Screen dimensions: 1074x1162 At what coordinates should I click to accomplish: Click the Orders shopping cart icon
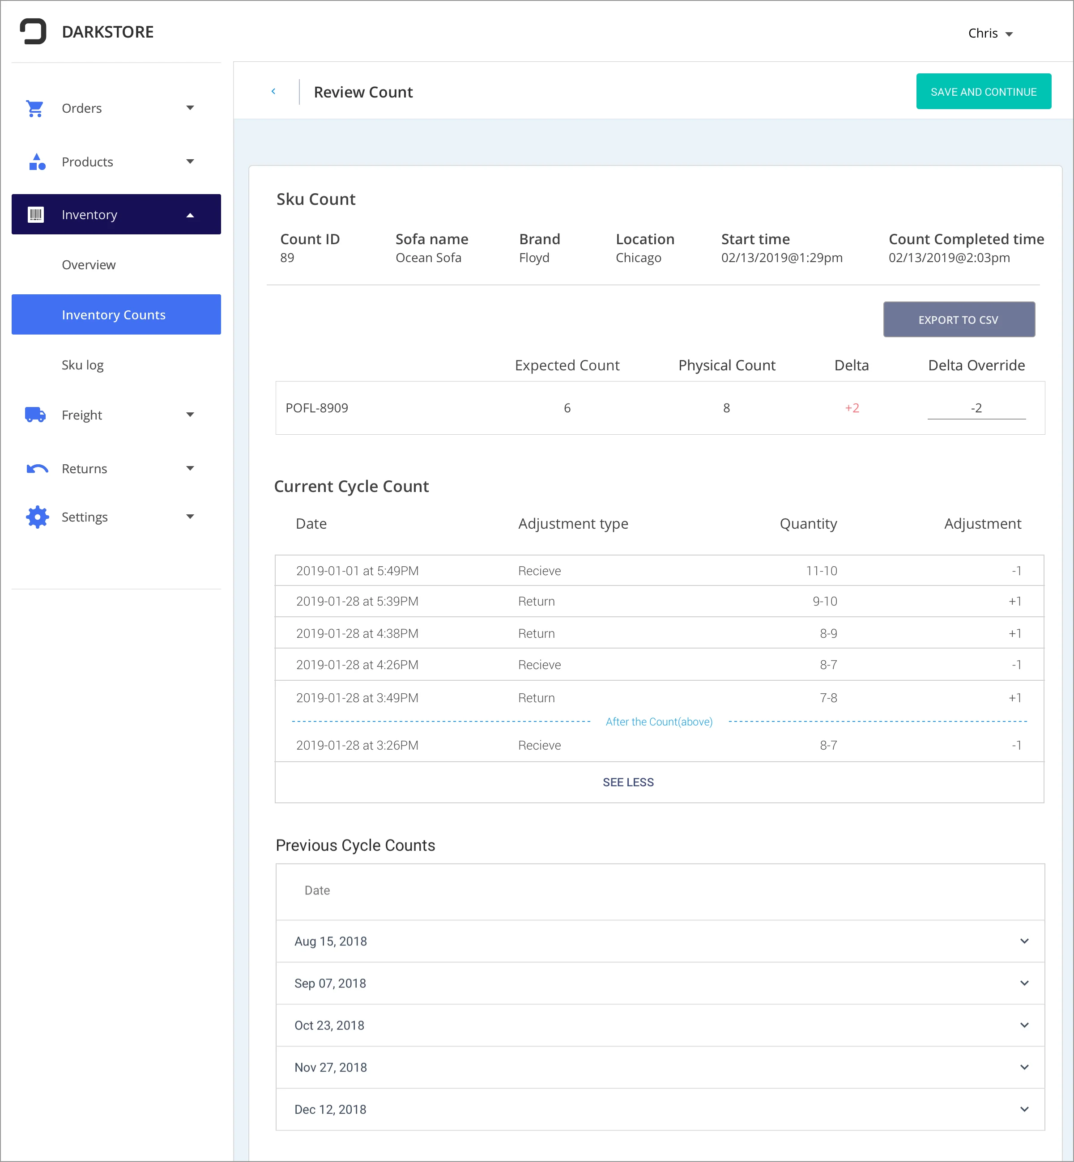(35, 108)
